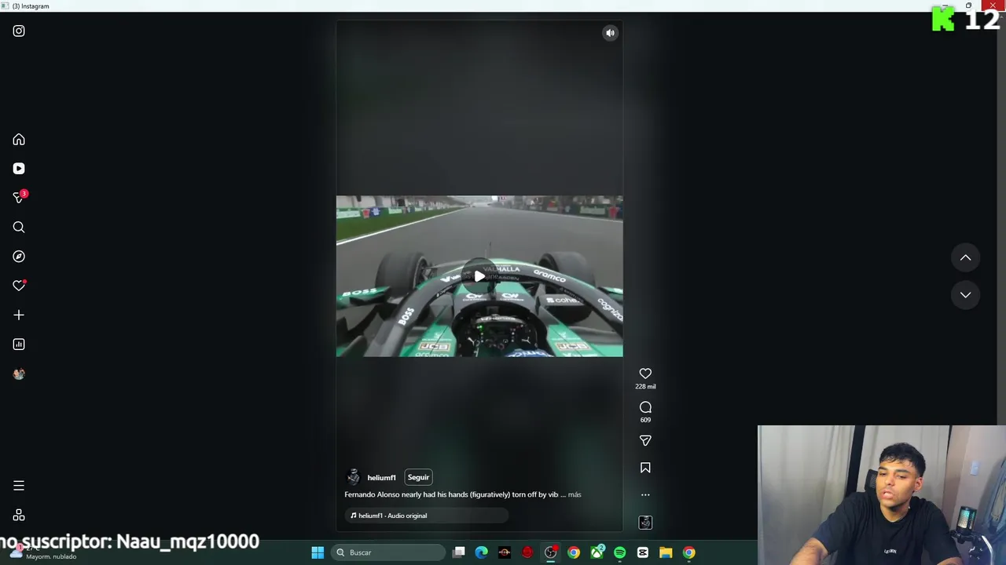Open Task View on taskbar

coord(459,552)
